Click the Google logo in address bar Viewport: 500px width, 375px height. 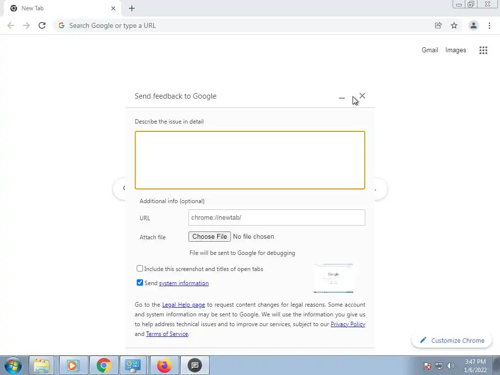click(x=61, y=25)
